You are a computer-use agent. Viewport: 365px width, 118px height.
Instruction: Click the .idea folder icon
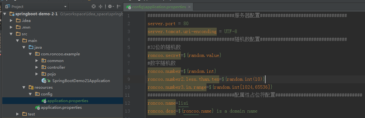tap(18, 21)
